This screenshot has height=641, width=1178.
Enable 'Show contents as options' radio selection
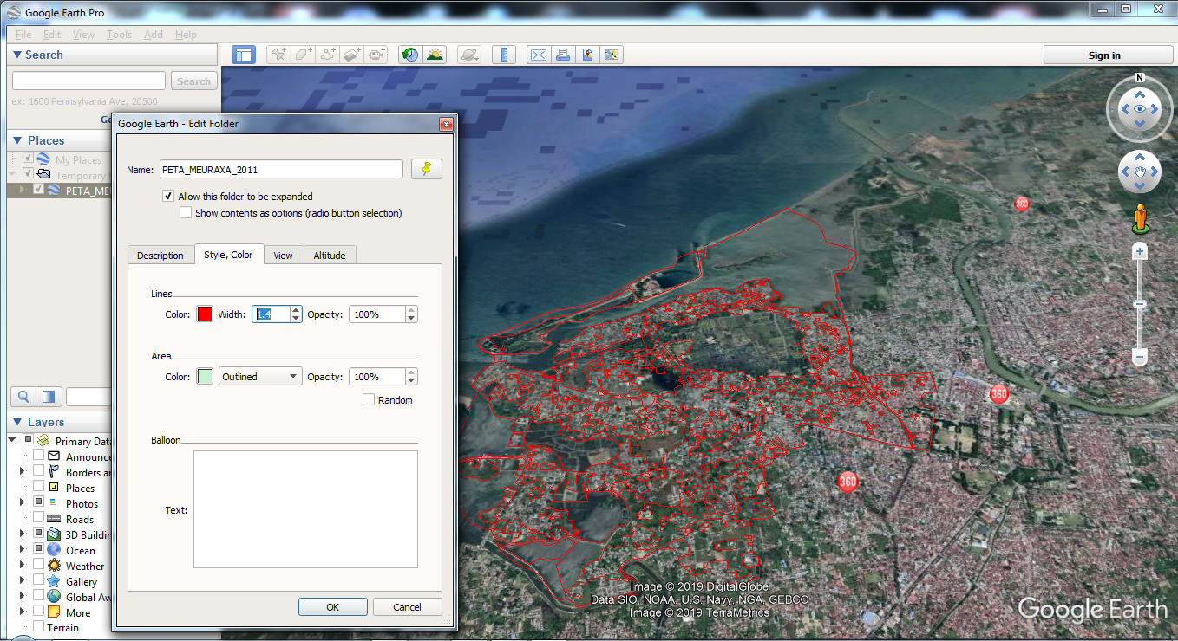185,211
